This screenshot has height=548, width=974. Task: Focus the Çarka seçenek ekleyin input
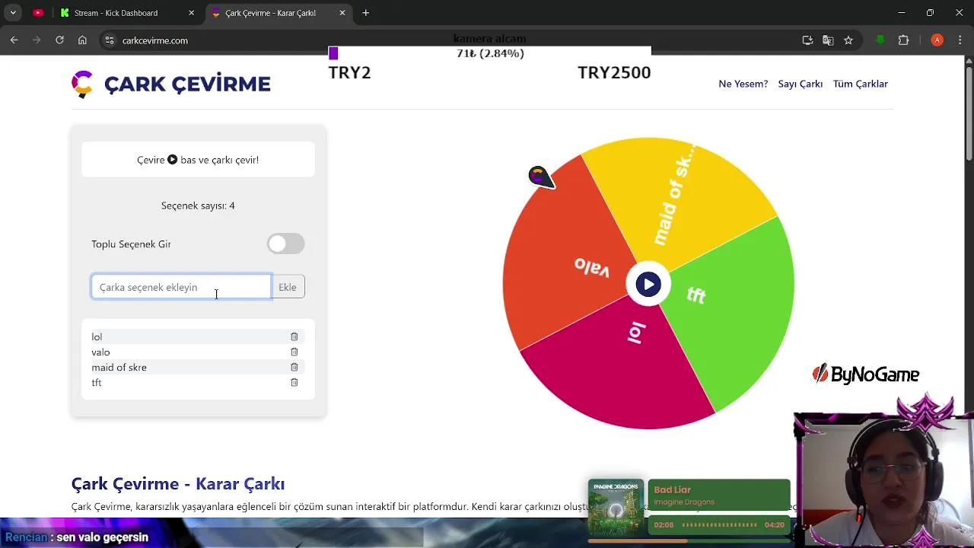[x=181, y=287]
